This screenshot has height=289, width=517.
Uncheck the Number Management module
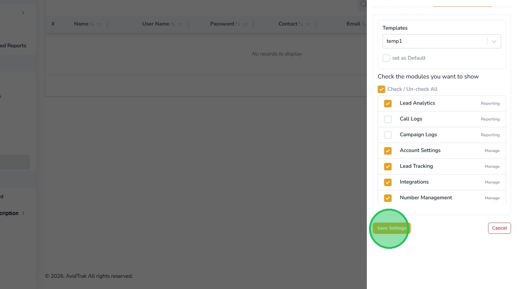coord(388,198)
